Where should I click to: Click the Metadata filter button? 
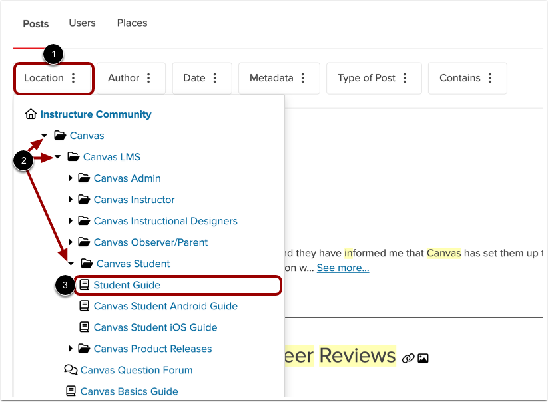(x=279, y=79)
